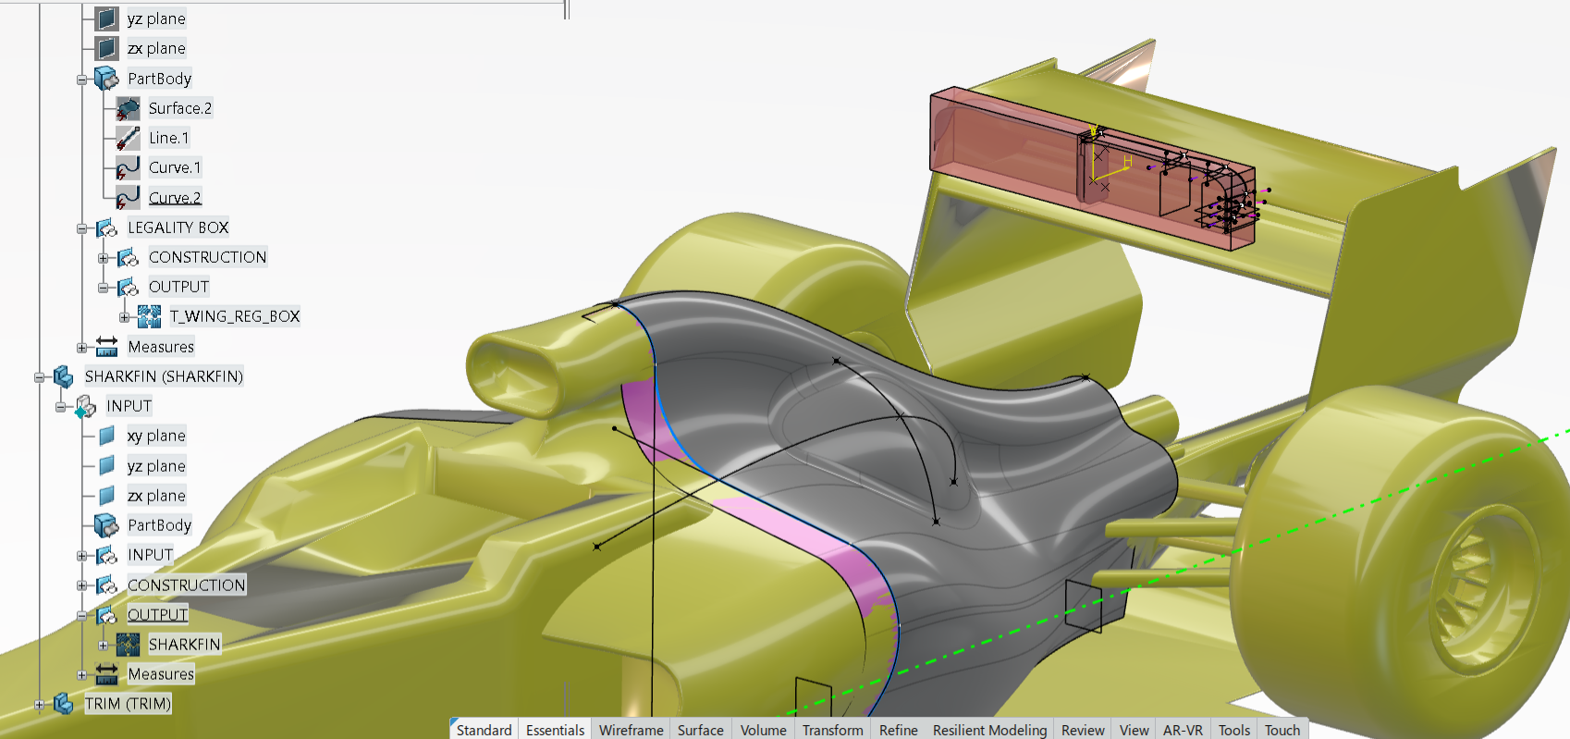Collapse the upper PartBody node
The height and width of the screenshot is (739, 1570).
(x=82, y=80)
